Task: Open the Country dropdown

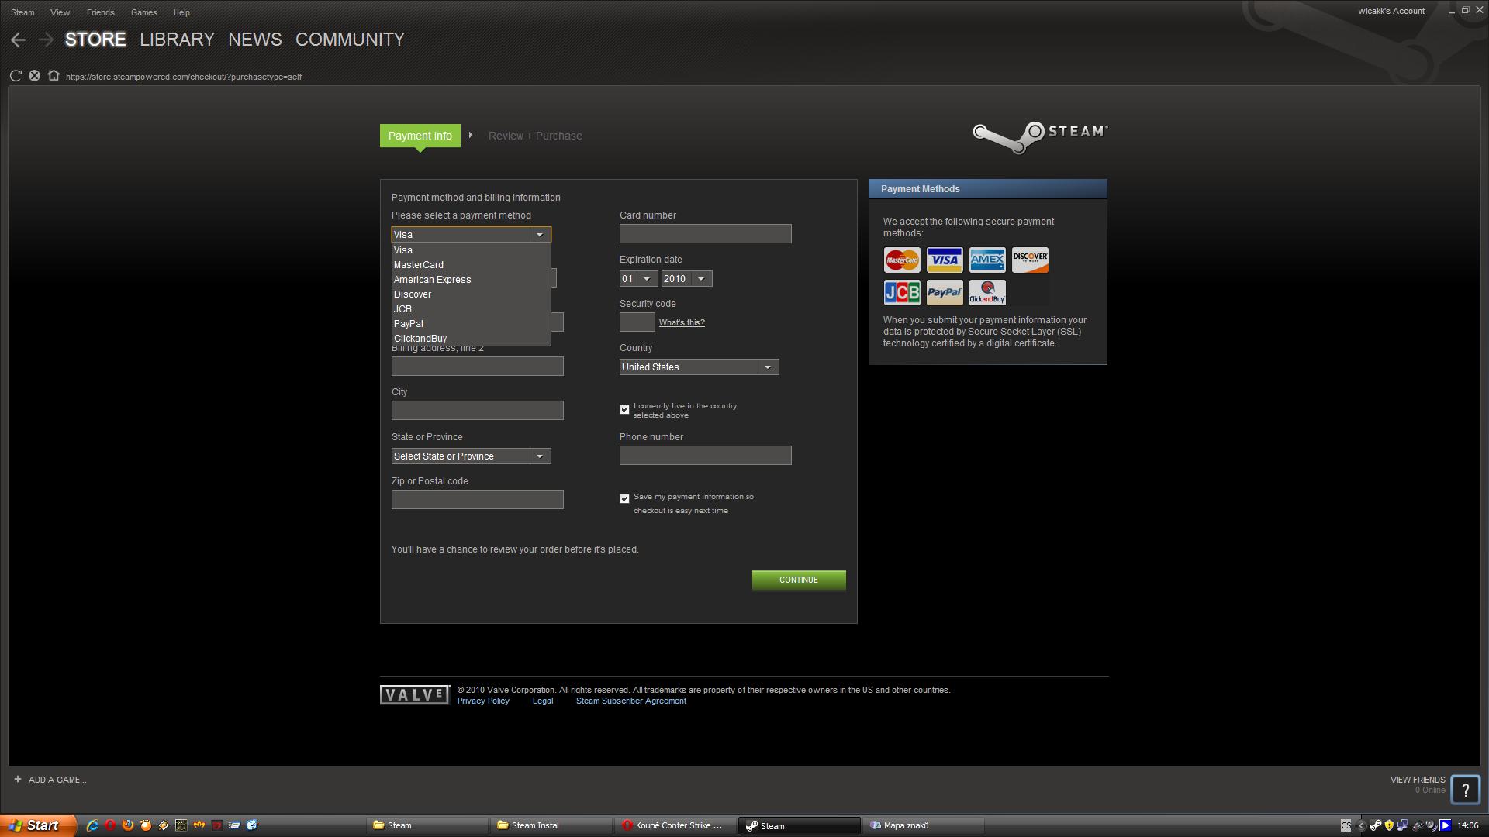Action: click(x=698, y=367)
